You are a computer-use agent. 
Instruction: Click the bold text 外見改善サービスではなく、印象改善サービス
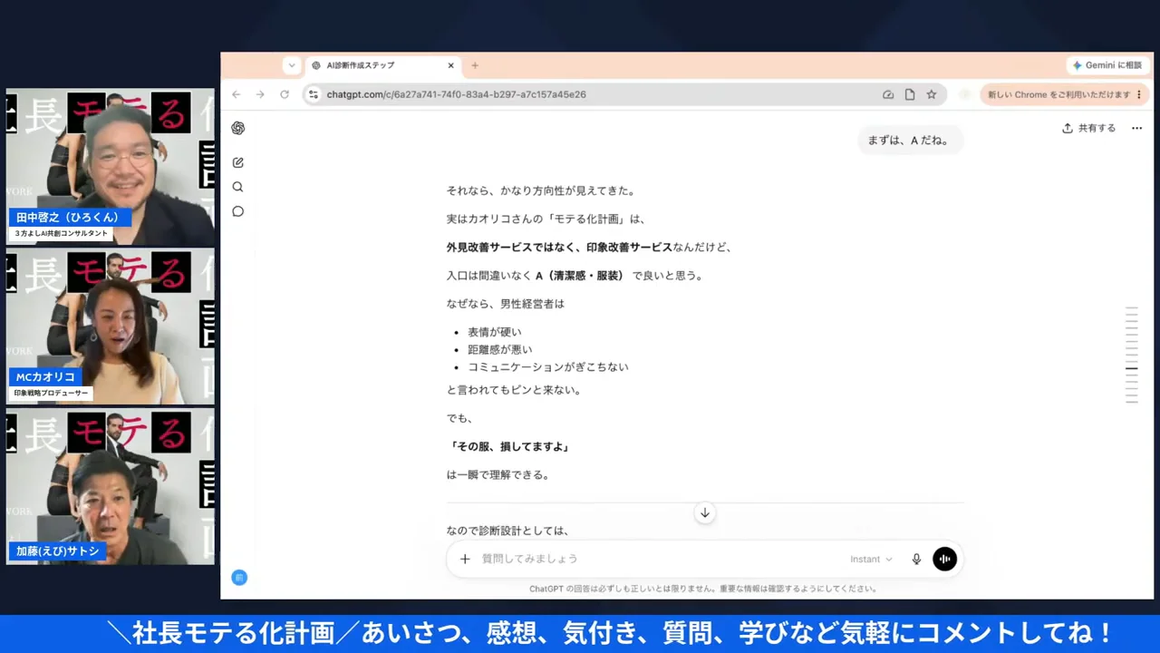[559, 247]
